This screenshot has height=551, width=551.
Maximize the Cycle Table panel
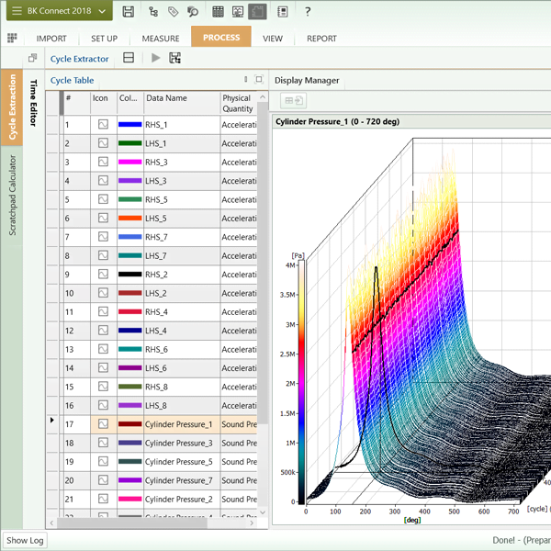point(259,80)
